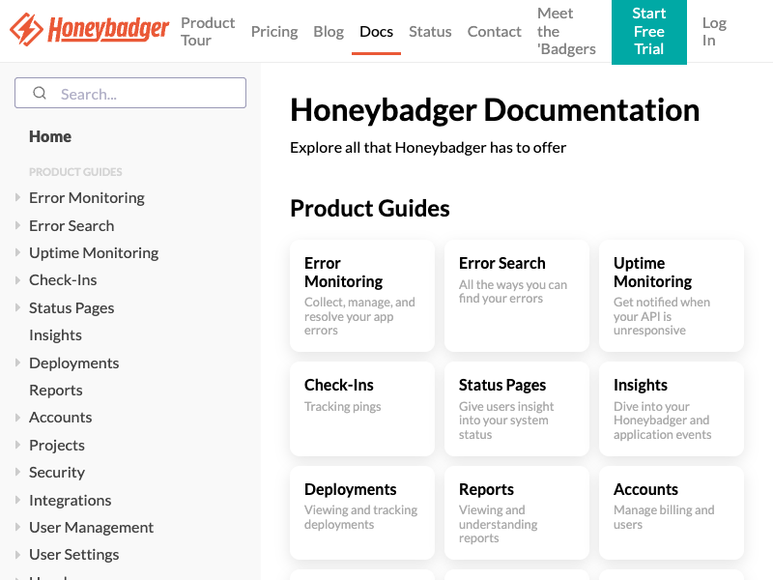Viewport: 773px width, 580px height.
Task: Expand Security sidebar arrow
Action: 17,472
